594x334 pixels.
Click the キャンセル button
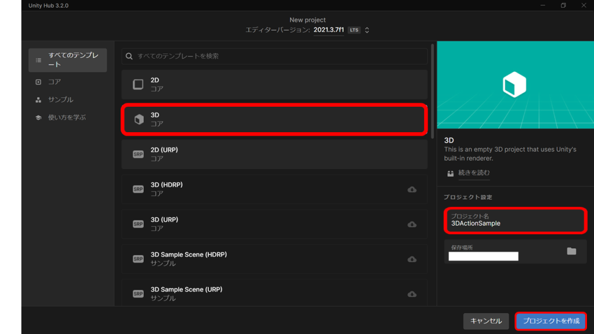[x=486, y=321]
